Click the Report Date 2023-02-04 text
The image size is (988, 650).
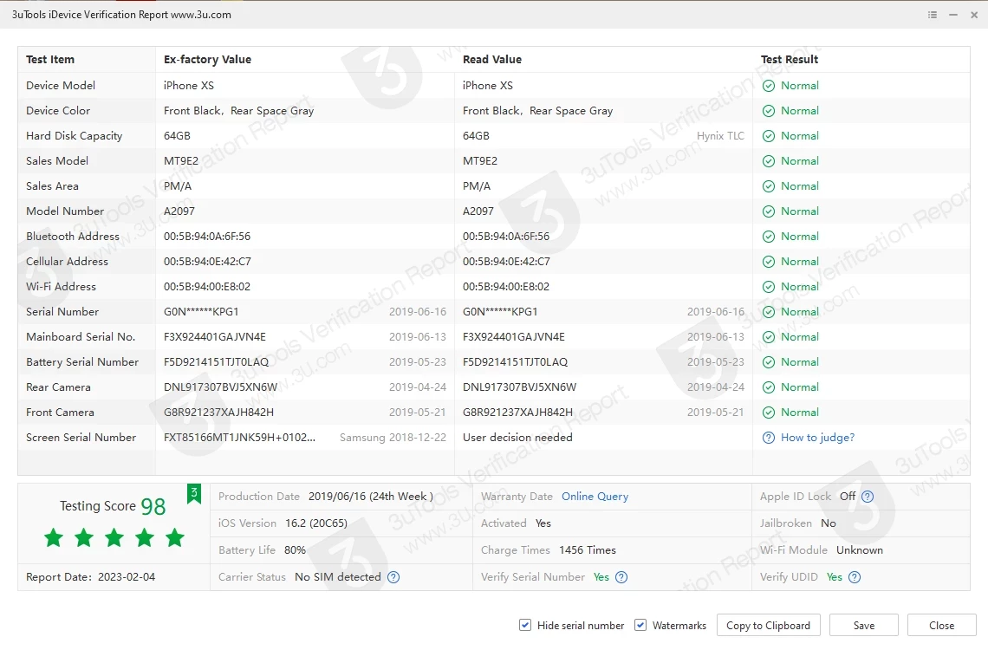[x=90, y=577]
